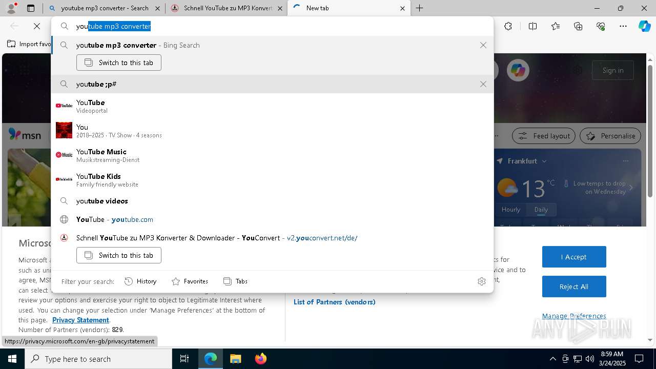Screen dimensions: 656x369
Task: Open Collections toolbar icon
Action: [579, 26]
